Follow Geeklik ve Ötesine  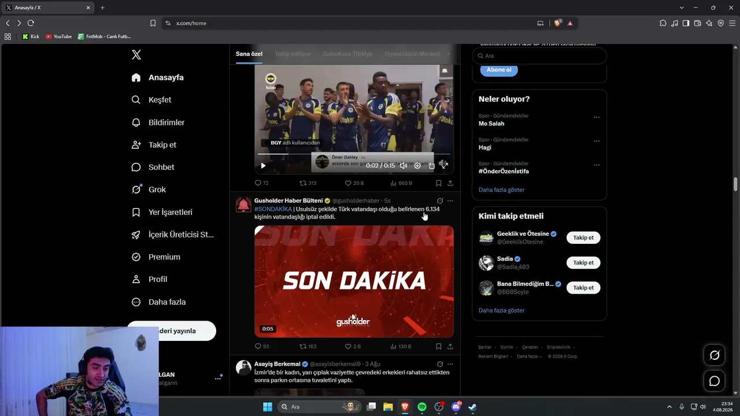pyautogui.click(x=583, y=237)
